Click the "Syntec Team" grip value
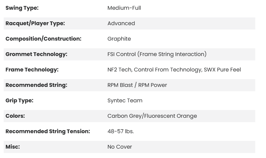The image size is (266, 158). pos(125,101)
